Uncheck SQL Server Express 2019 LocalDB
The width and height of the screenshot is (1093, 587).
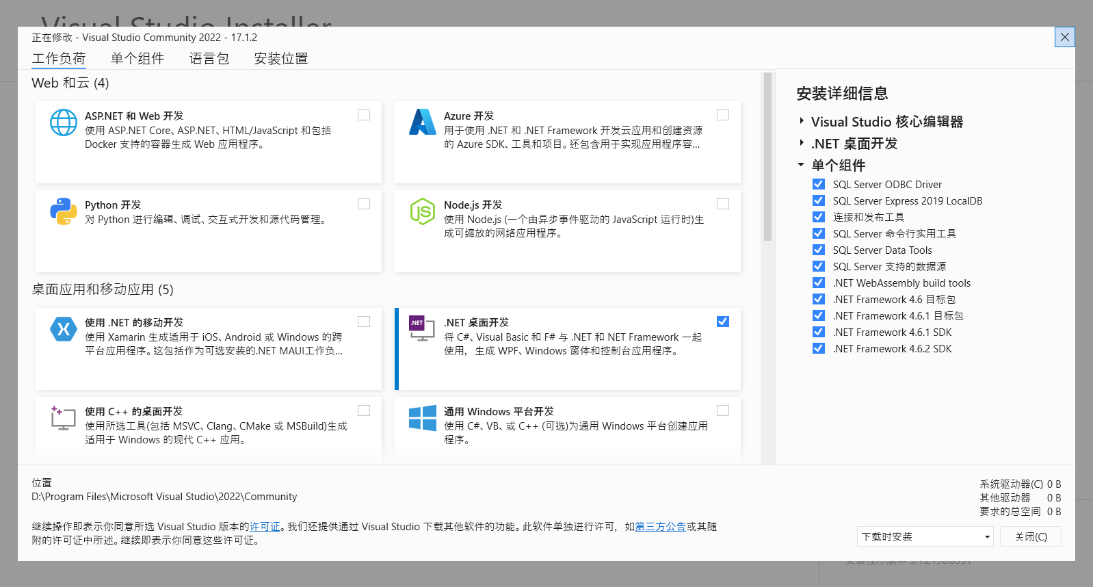[819, 200]
